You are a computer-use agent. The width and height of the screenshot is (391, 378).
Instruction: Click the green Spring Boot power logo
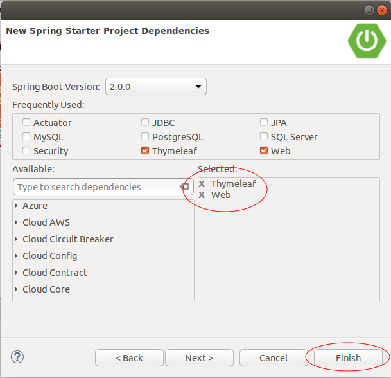[367, 41]
